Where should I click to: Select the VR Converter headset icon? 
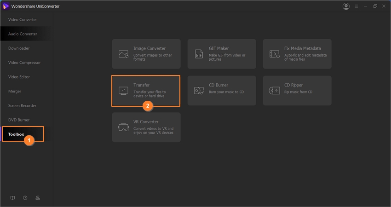[123, 127]
